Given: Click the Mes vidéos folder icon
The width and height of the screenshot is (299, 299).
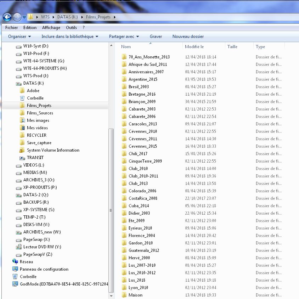Looking at the screenshot, I should click(22, 128).
